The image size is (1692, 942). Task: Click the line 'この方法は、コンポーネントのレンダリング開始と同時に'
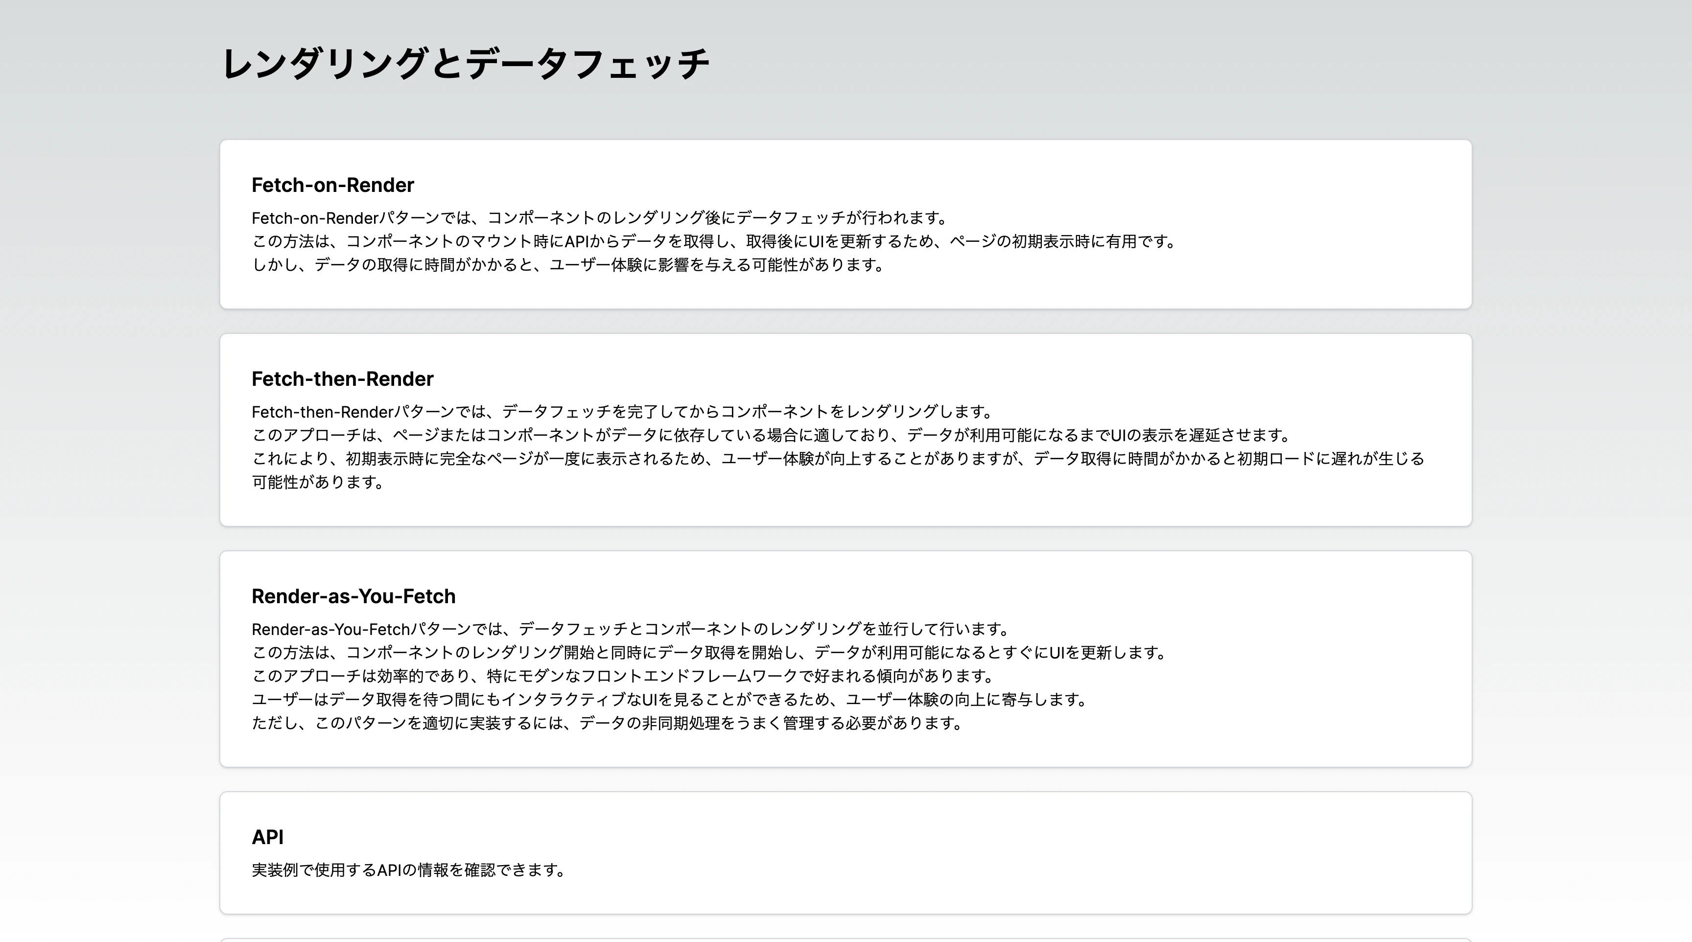(x=710, y=653)
